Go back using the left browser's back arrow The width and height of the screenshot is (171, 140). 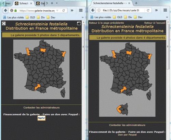pyautogui.click(x=5, y=11)
